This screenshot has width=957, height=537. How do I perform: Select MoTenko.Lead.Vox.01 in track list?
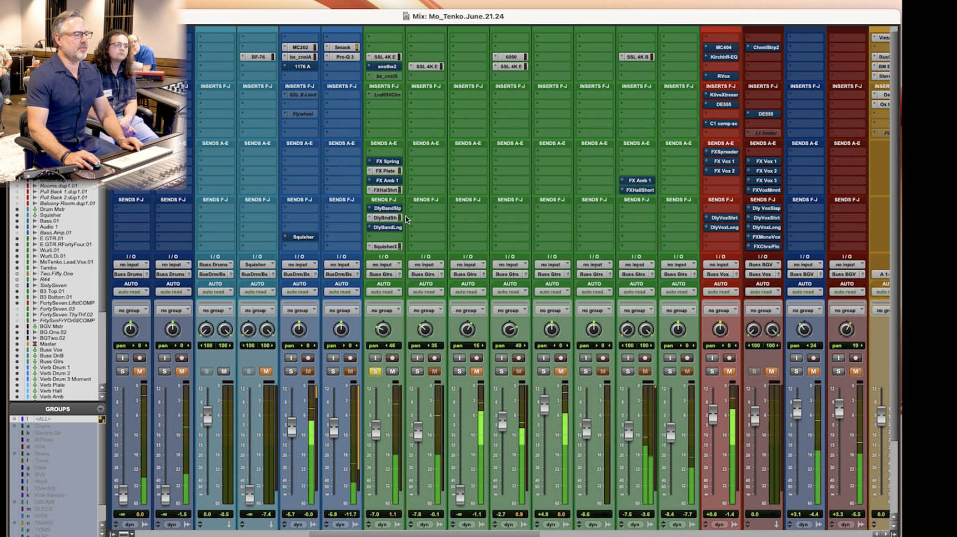pos(67,262)
